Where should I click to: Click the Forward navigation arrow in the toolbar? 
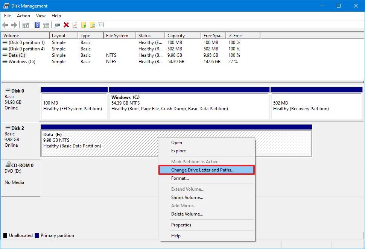tap(14, 25)
